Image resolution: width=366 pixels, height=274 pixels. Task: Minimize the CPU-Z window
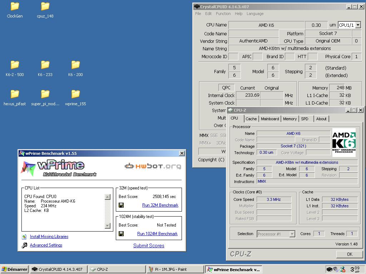point(348,110)
